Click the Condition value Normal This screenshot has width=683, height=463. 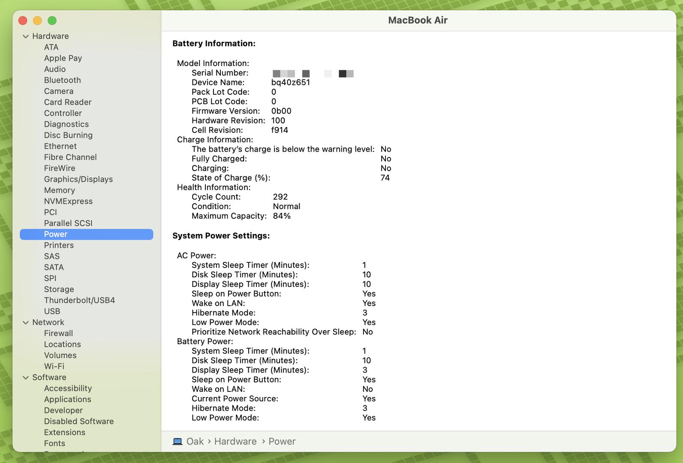(286, 206)
